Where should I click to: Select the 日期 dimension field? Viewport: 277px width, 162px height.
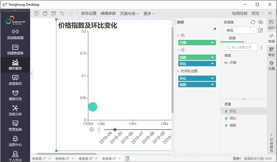(233, 63)
